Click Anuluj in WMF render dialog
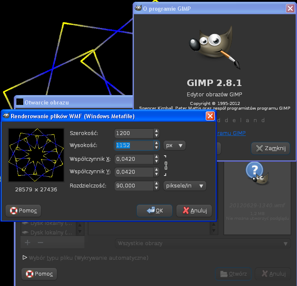This screenshot has width=297, height=286. (x=194, y=210)
